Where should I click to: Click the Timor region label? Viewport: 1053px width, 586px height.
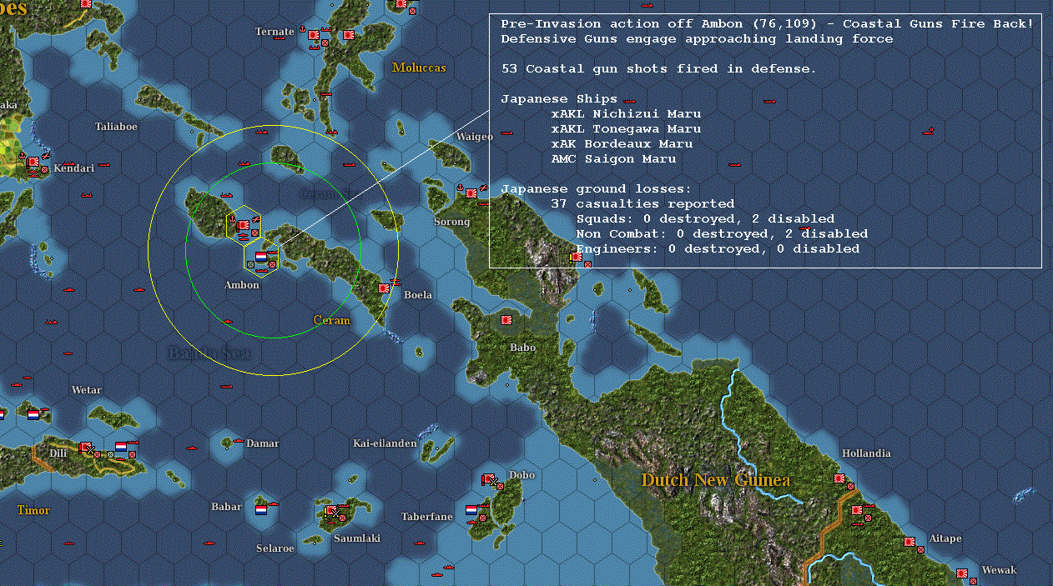click(x=33, y=510)
